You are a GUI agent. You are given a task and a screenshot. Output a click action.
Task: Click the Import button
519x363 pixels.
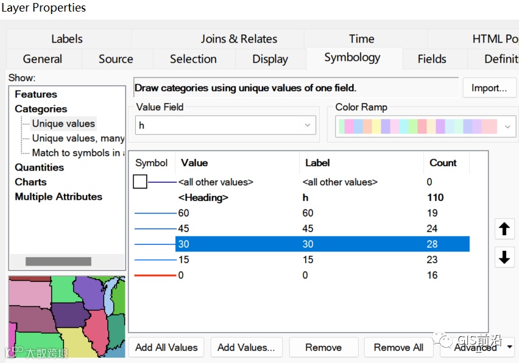[x=489, y=88]
